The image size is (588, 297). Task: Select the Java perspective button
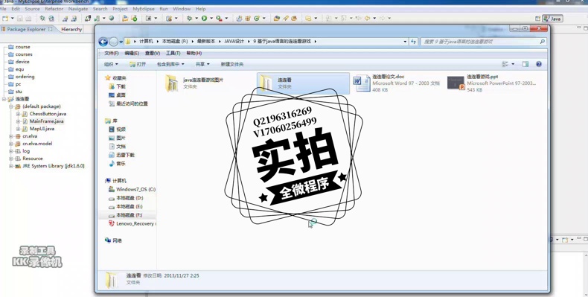click(553, 19)
